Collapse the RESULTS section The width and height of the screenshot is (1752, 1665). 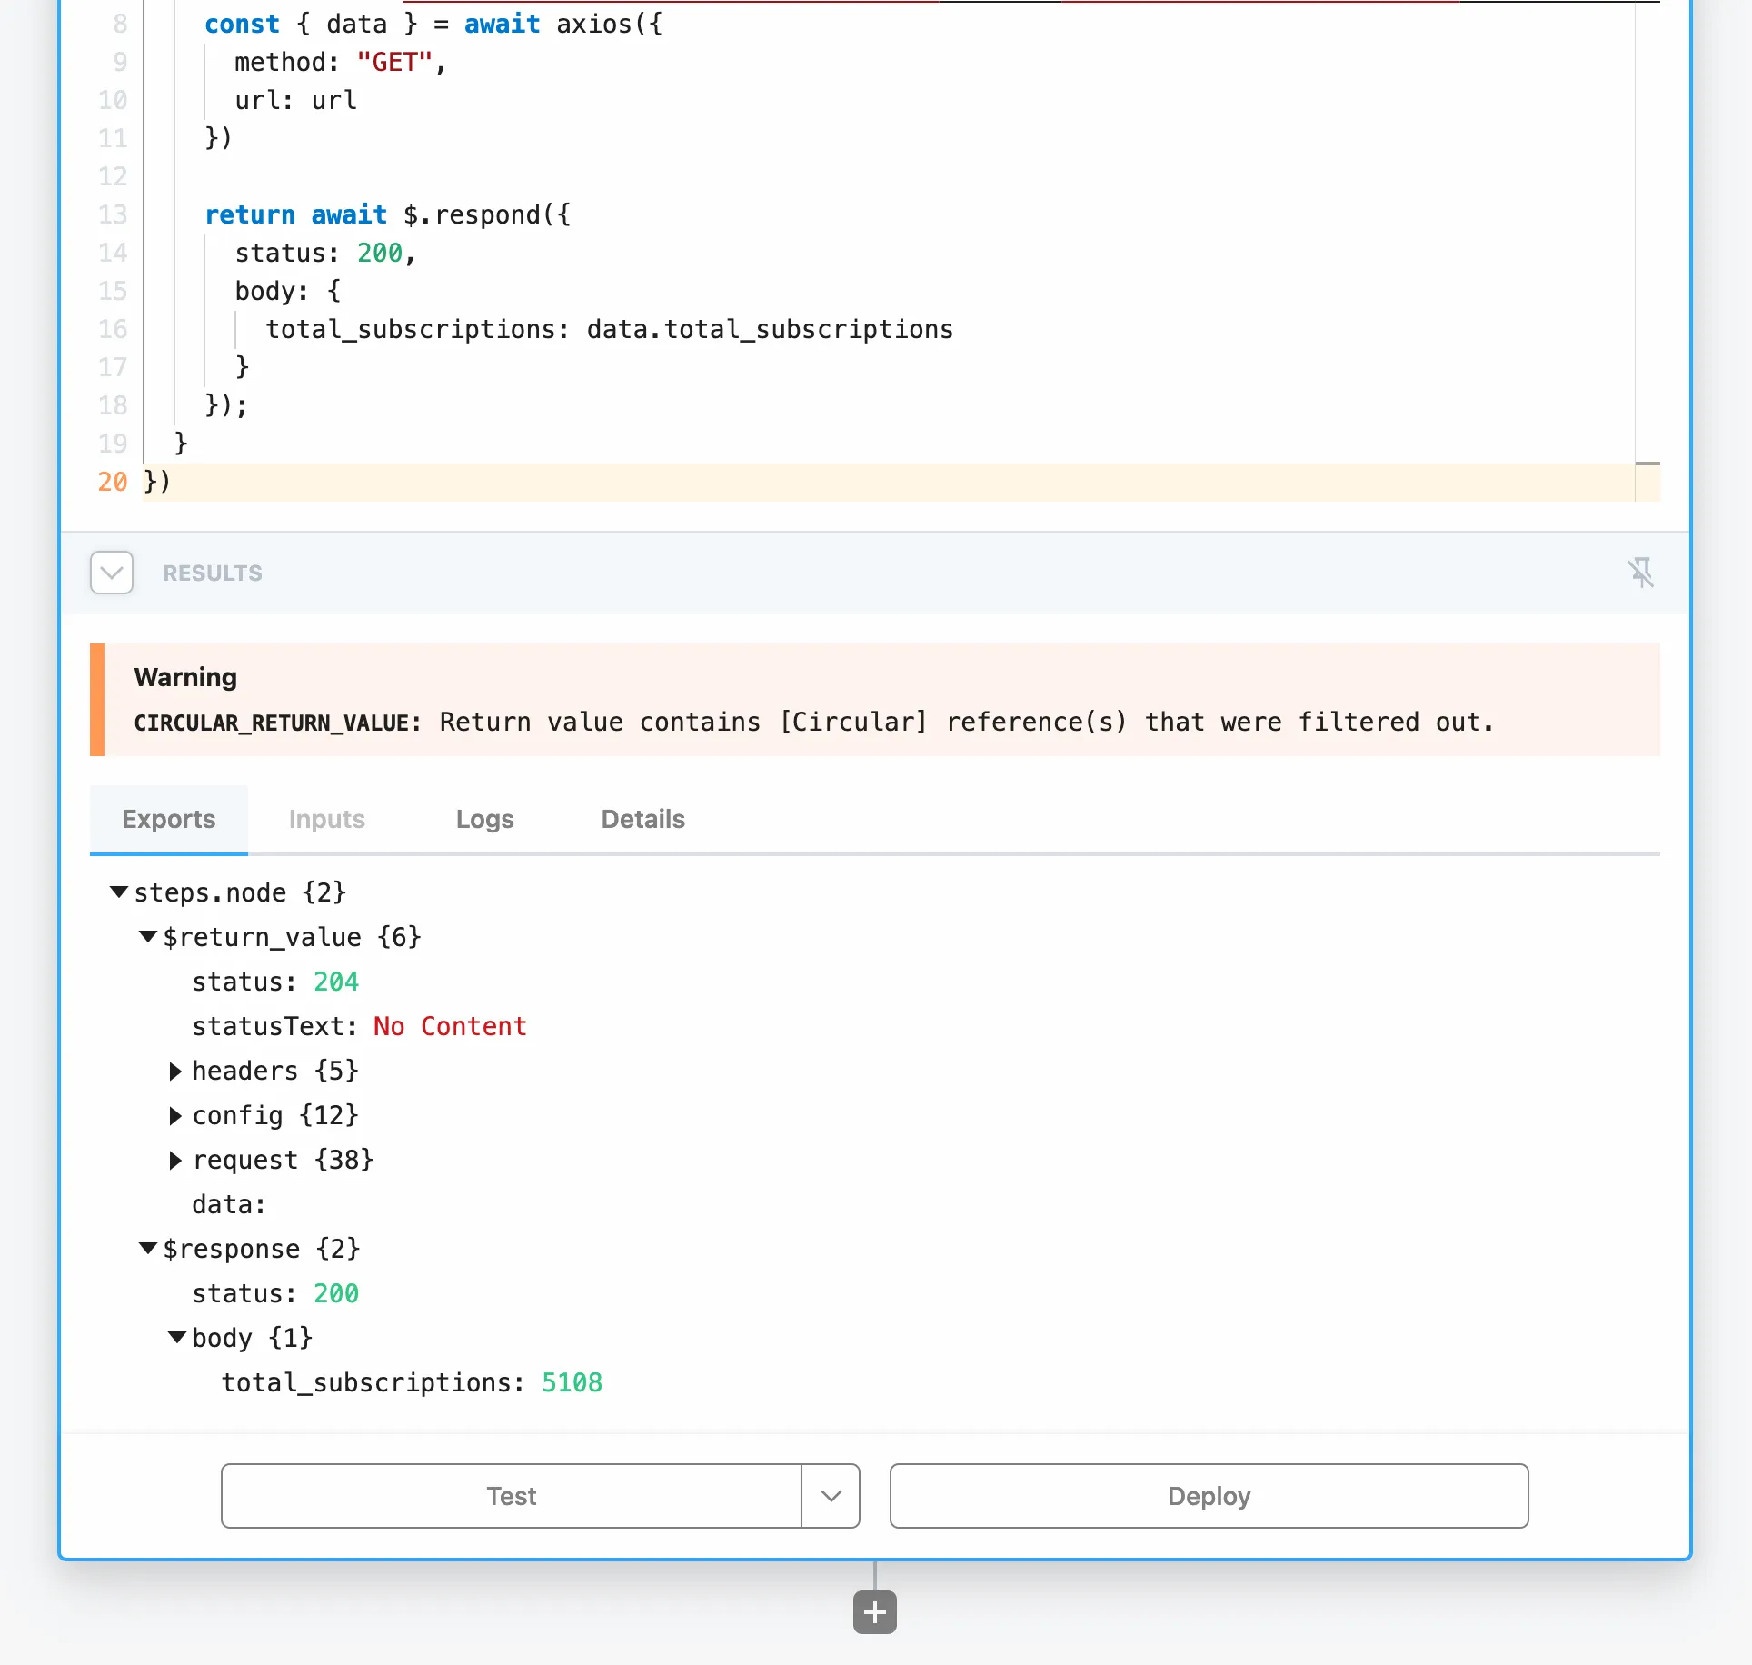pyautogui.click(x=111, y=573)
